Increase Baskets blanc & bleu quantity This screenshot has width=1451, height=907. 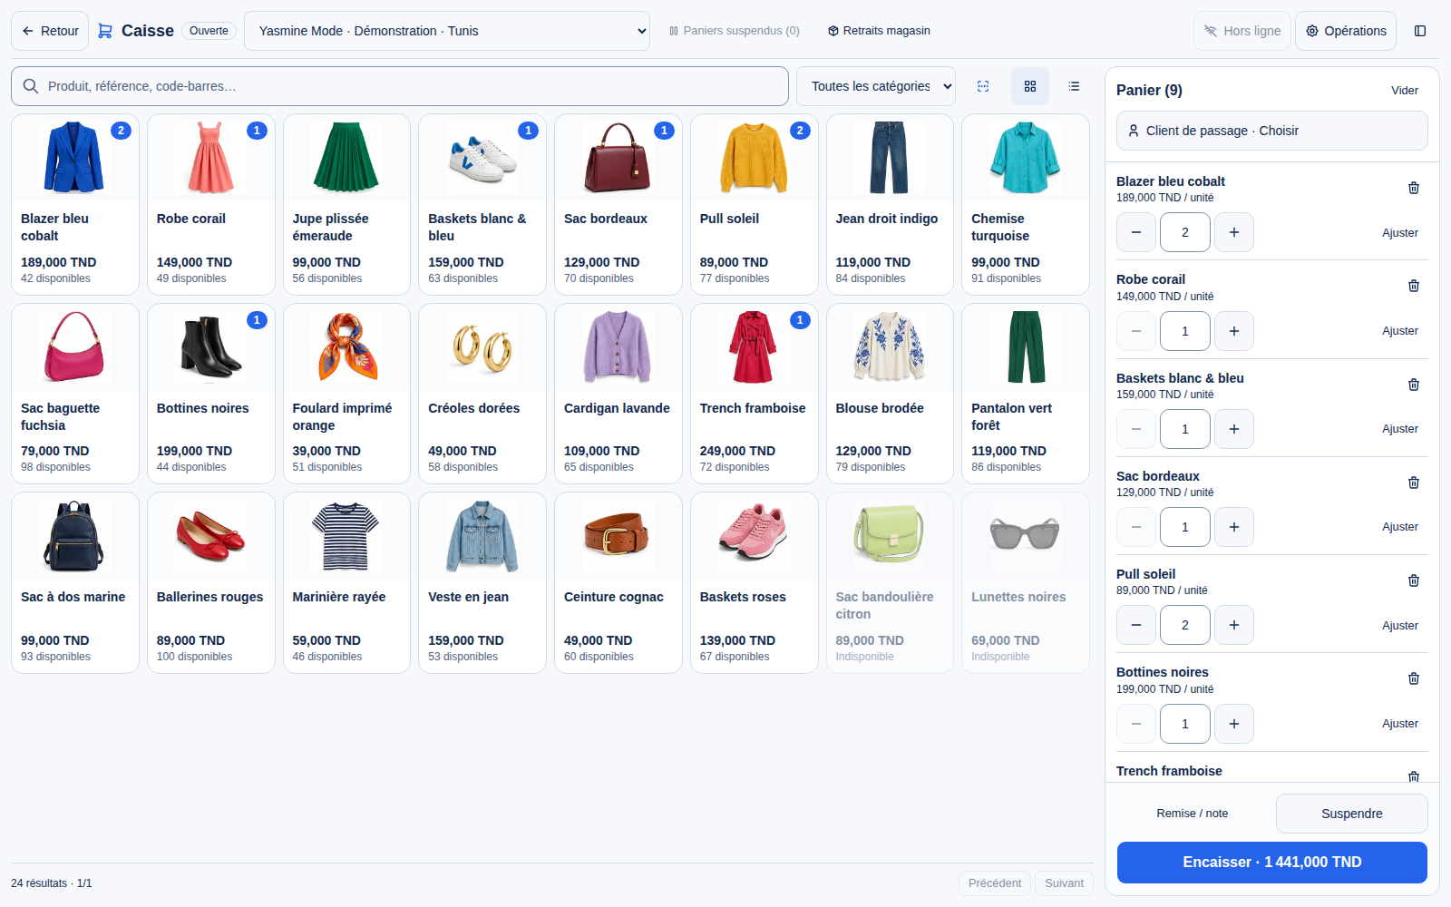(x=1234, y=429)
